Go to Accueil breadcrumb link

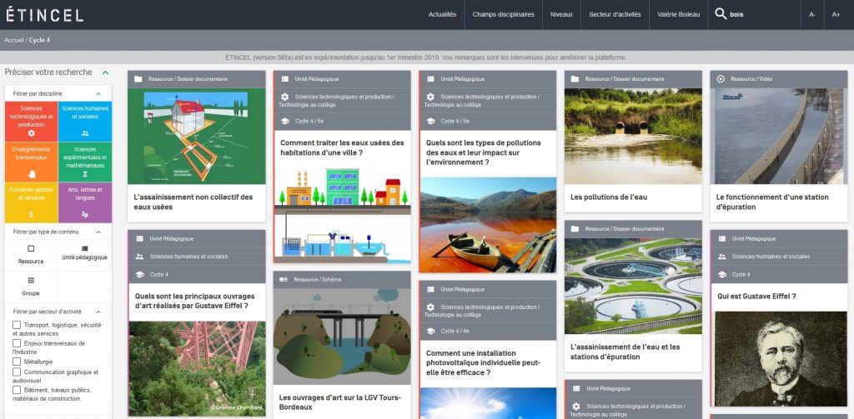(14, 40)
